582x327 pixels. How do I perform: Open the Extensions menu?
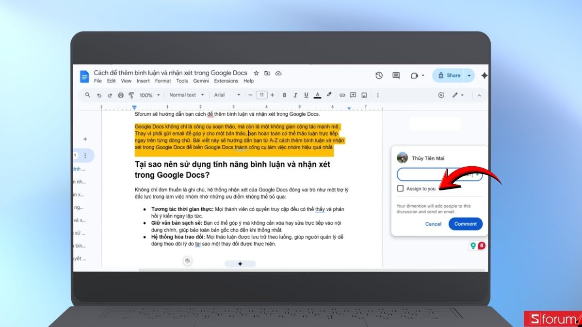[226, 81]
